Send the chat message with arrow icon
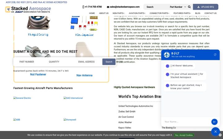This screenshot has width=223, height=139. 214,122
